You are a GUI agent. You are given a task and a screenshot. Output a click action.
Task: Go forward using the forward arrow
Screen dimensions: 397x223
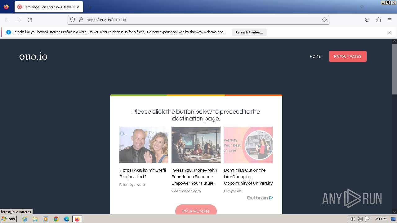(19, 20)
